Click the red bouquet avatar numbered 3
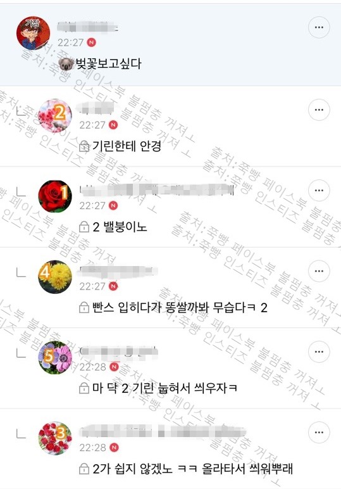 (55, 438)
